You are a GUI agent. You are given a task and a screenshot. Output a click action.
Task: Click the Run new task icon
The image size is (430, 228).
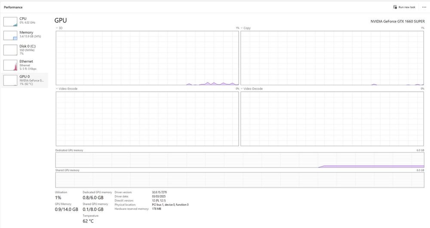(395, 7)
